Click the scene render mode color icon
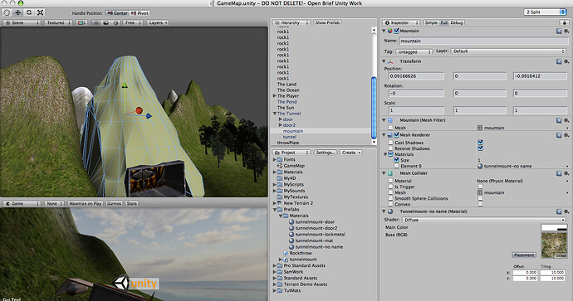This screenshot has height=301, width=573. pos(81,22)
